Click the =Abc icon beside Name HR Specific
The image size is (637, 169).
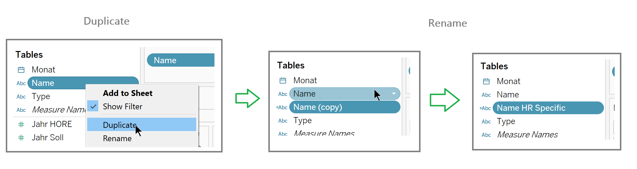(x=485, y=108)
